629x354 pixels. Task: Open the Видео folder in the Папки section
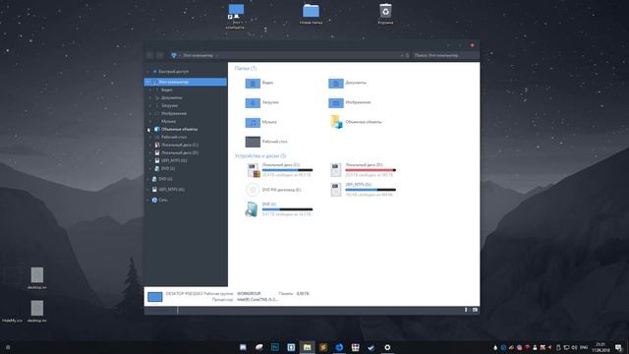click(253, 83)
